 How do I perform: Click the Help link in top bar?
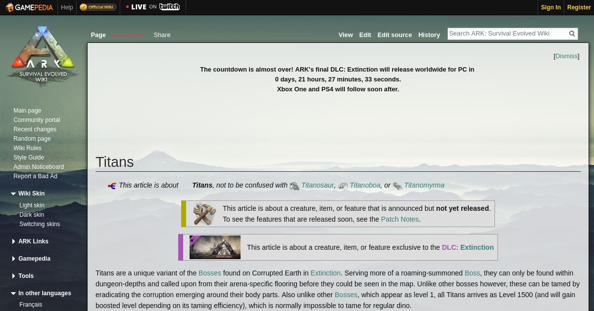click(67, 7)
